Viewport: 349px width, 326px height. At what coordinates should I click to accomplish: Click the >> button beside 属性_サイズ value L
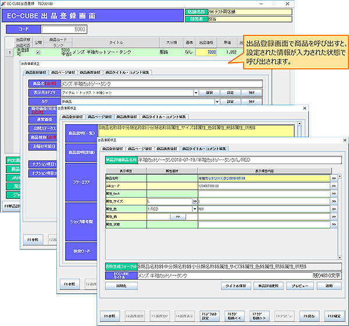point(195,200)
